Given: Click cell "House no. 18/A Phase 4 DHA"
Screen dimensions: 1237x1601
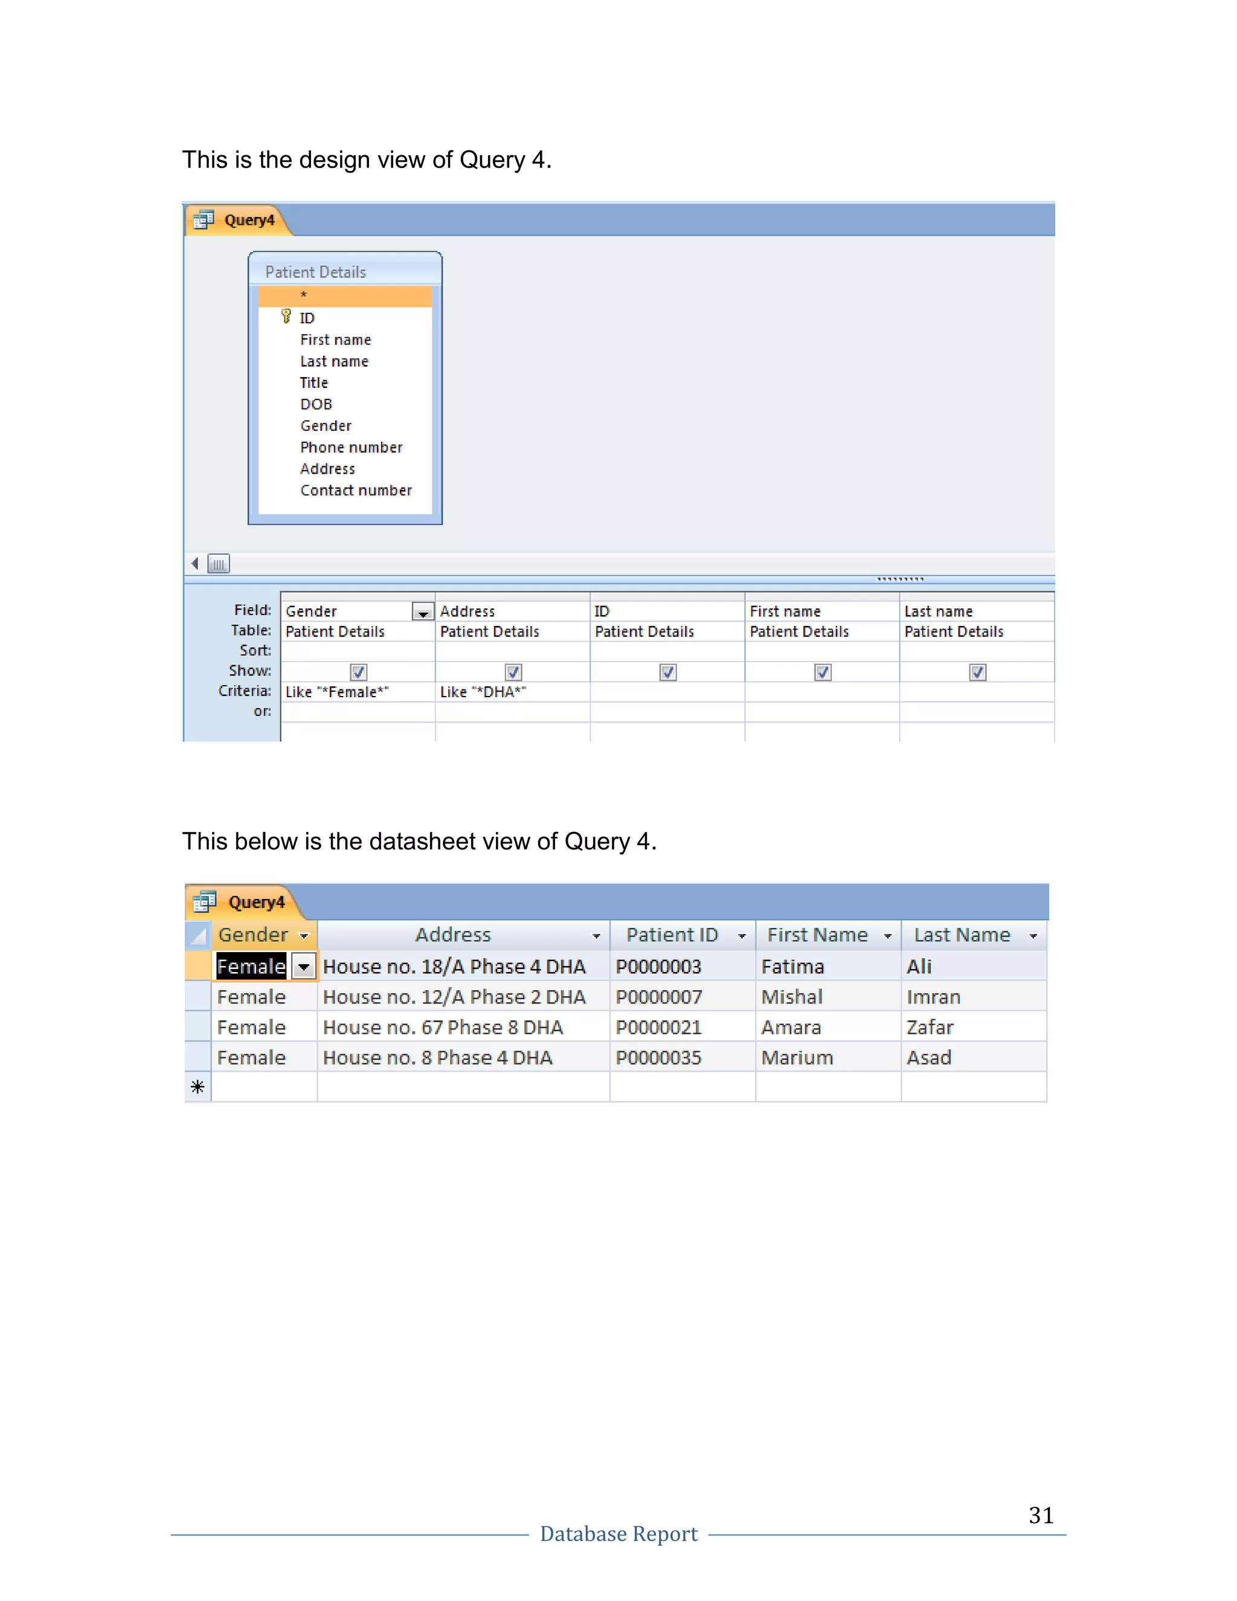Looking at the screenshot, I should point(464,967).
